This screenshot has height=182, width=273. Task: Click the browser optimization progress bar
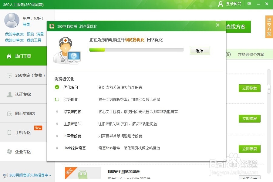136,50
